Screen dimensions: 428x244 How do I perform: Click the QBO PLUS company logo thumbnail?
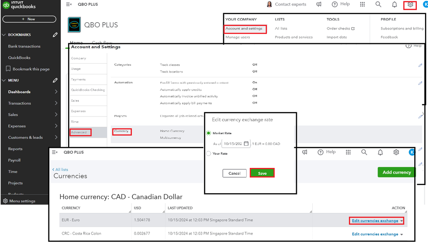pos(74,25)
